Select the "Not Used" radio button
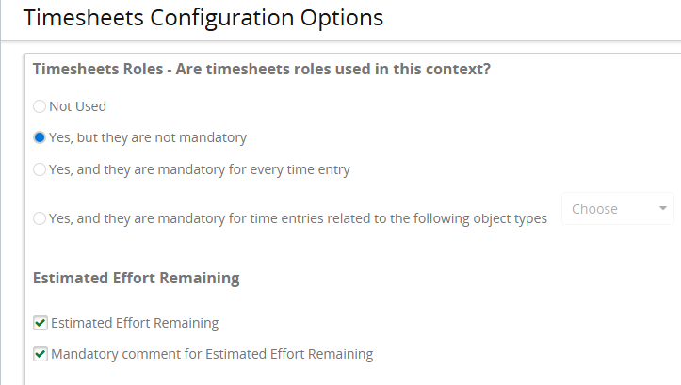The height and width of the screenshot is (385, 681). [40, 106]
